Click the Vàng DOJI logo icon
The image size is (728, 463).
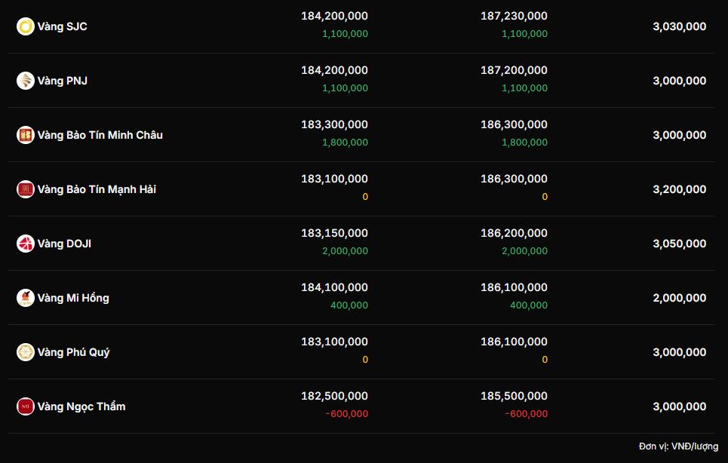pyautogui.click(x=26, y=244)
